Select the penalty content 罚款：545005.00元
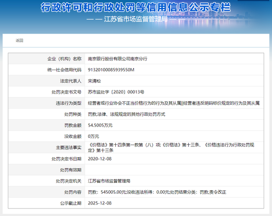The width and height of the screenshot is (272, 216). point(107,192)
